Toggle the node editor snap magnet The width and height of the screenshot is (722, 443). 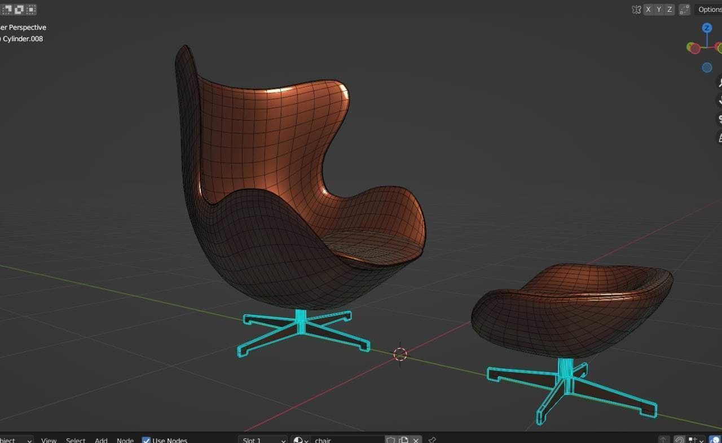pos(680,440)
